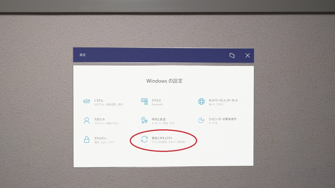Viewport: 335px width, 188px height.
Task: Click the 'Bluetooth' description under デバイス
Action: pos(157,104)
